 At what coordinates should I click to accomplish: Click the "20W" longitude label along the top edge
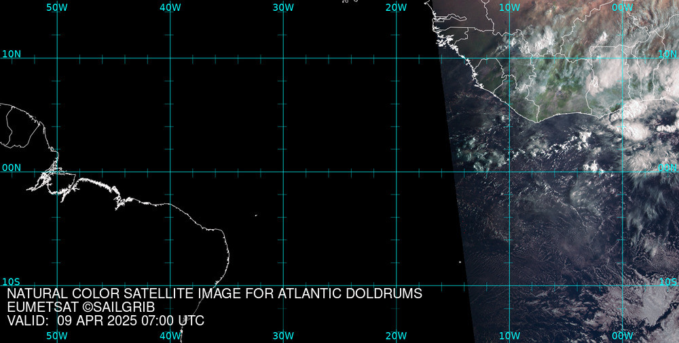[397, 7]
